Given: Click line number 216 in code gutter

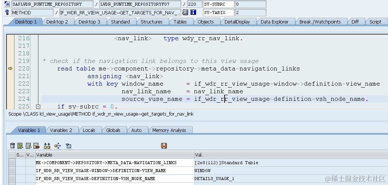Looking at the screenshot, I should click(24, 38).
